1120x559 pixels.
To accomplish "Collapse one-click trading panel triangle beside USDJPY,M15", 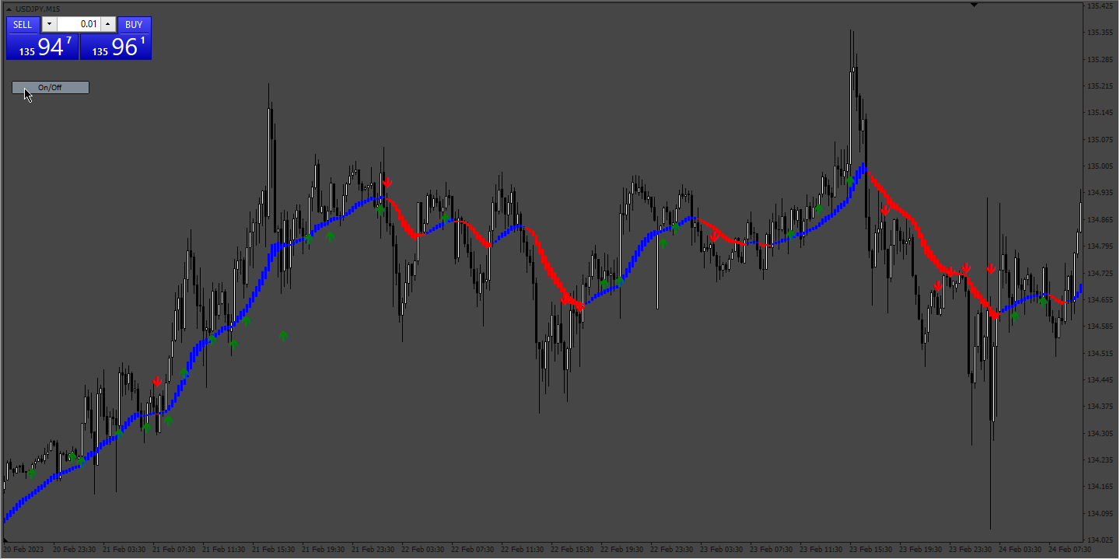I will tap(10, 9).
